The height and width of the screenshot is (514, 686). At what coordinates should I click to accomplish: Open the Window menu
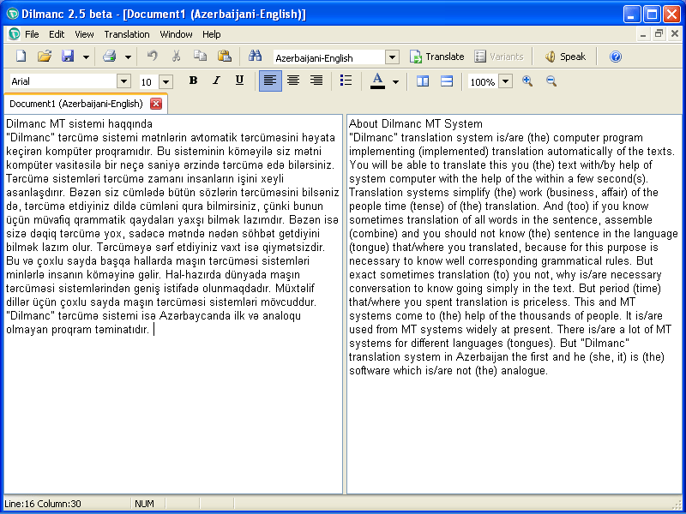pos(176,34)
